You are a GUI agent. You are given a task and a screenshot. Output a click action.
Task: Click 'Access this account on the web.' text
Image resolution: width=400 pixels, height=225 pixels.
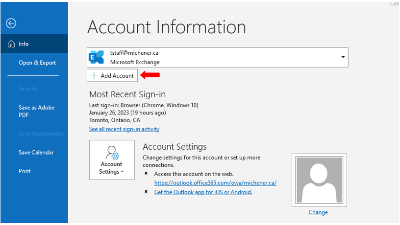[x=194, y=174]
